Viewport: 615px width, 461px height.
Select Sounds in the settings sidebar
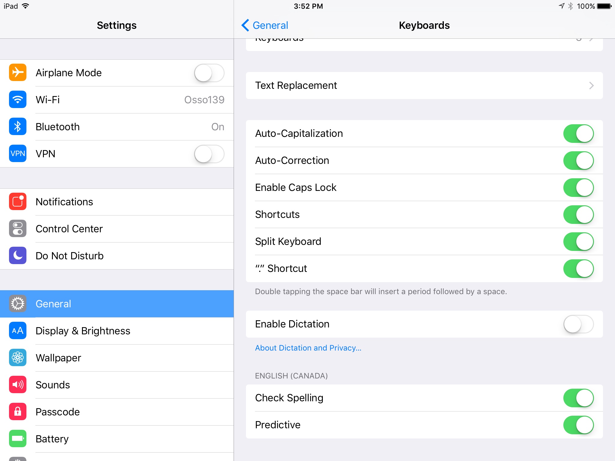click(x=53, y=385)
